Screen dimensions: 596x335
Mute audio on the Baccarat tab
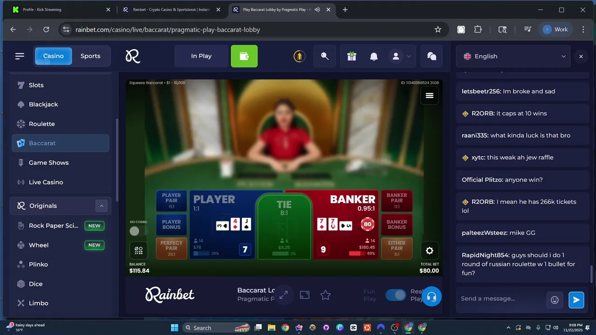tap(317, 9)
